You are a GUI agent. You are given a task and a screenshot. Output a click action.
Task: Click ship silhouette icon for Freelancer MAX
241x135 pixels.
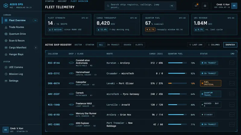[x=71, y=105]
